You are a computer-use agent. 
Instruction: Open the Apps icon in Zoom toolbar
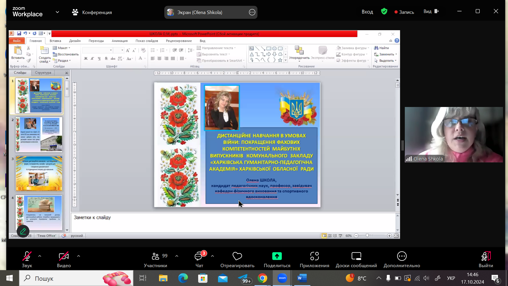coord(314,256)
